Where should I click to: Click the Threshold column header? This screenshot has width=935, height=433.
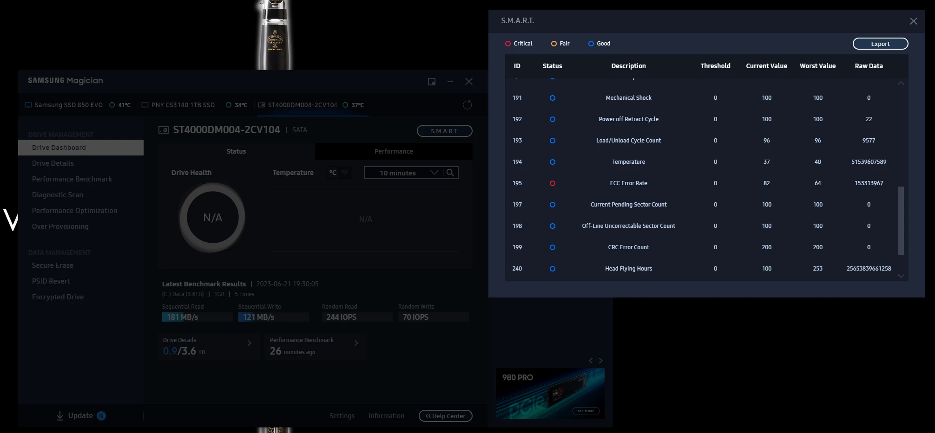715,66
